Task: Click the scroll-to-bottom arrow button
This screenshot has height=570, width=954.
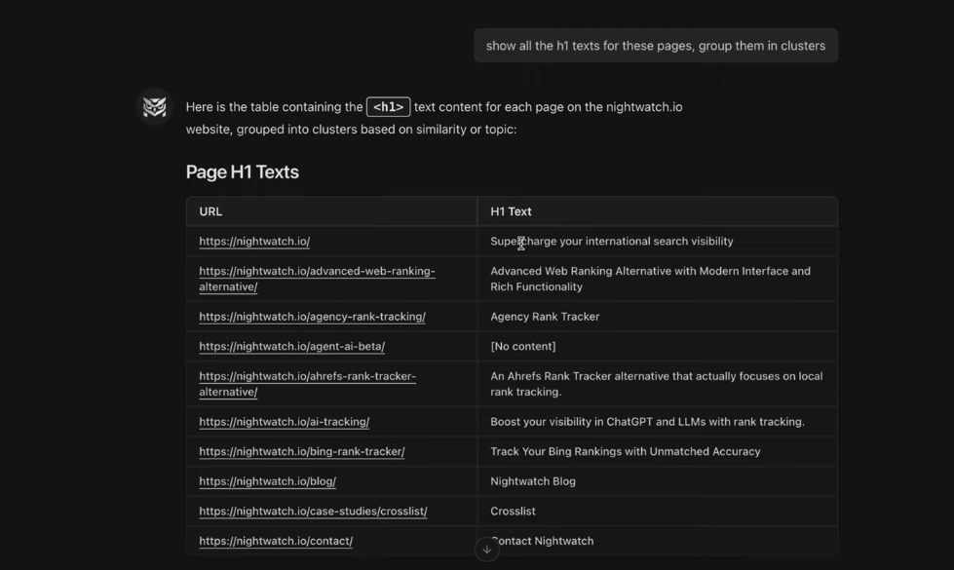Action: (487, 549)
